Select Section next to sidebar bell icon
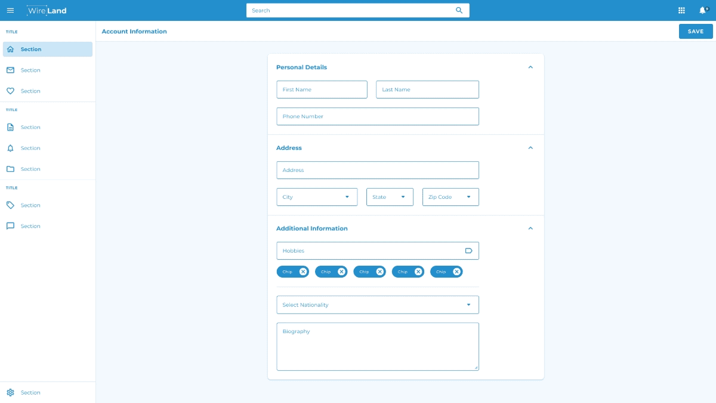 (x=30, y=148)
